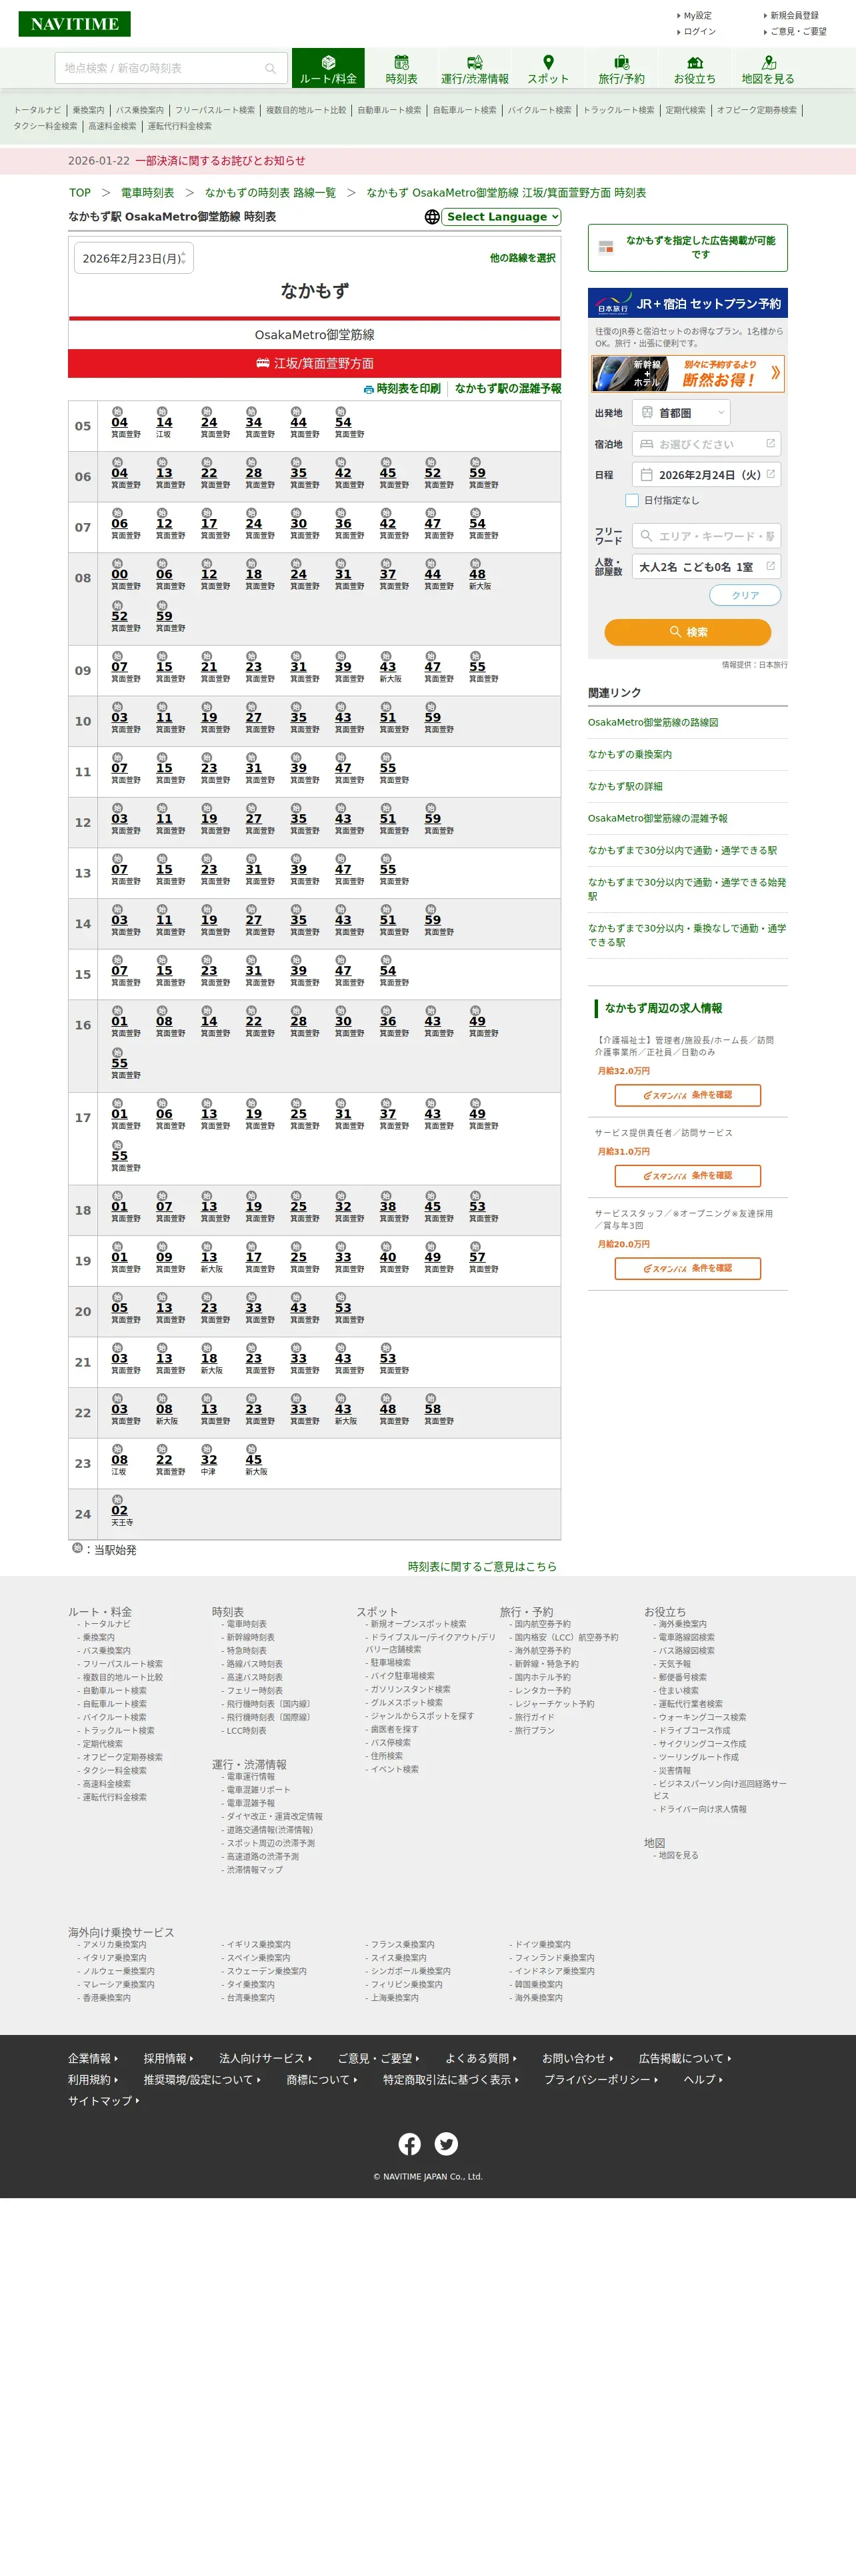Click the train icon in the 江坂/箕面萱野方面 bar

coord(262,363)
